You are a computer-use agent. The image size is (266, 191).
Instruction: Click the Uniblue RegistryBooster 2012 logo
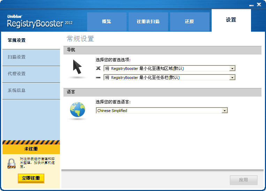[x=40, y=21]
